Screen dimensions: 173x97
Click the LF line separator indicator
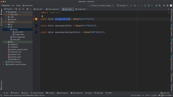point(143,95)
